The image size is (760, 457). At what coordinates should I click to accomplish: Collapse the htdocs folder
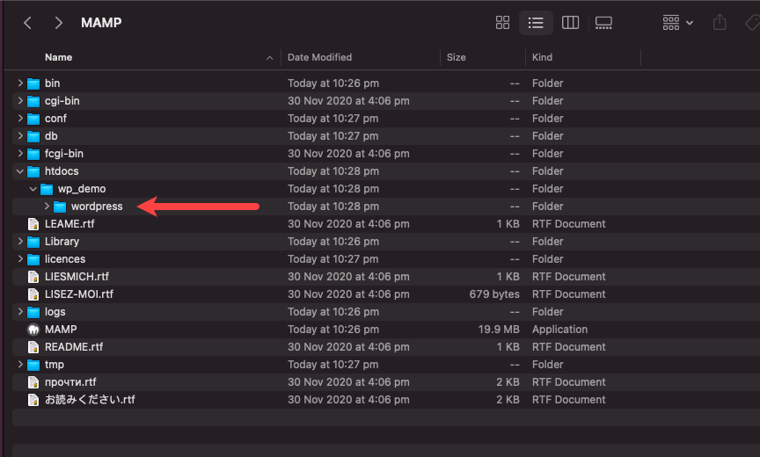click(20, 171)
